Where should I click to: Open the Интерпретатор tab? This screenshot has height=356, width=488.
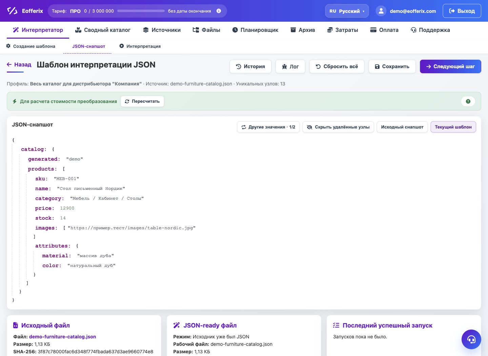coord(38,30)
